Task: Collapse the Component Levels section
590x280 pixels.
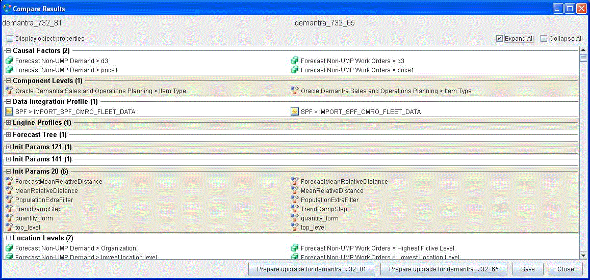Action: (x=8, y=80)
